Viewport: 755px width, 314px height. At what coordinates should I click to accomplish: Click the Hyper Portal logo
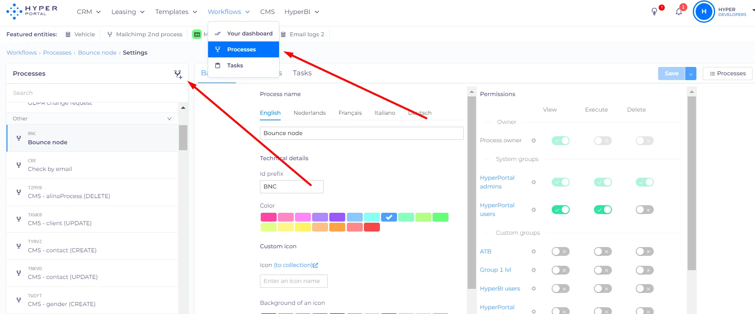(x=32, y=12)
